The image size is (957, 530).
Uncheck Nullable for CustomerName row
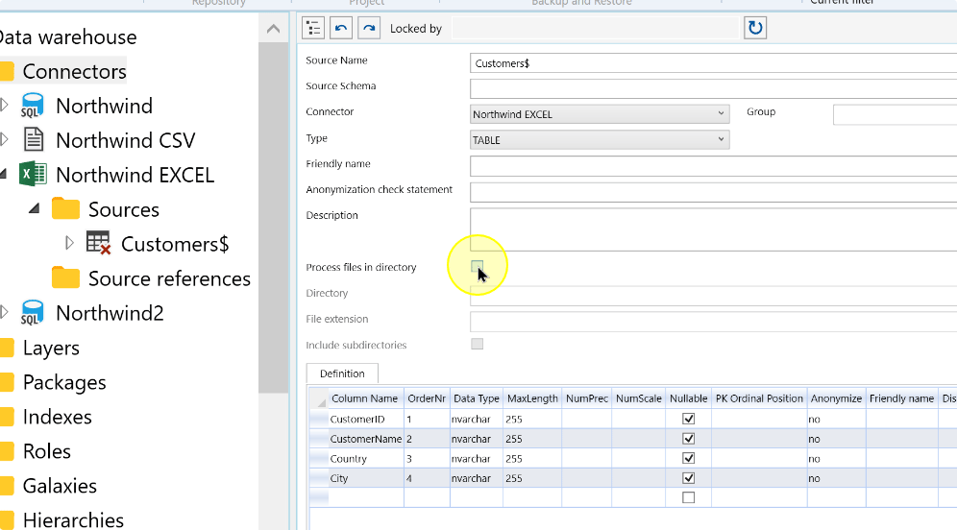click(689, 439)
